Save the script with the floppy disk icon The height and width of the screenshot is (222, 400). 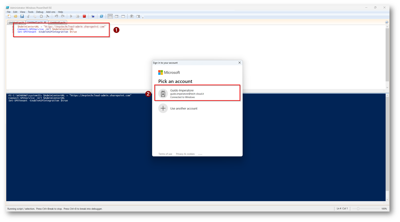[22, 16]
